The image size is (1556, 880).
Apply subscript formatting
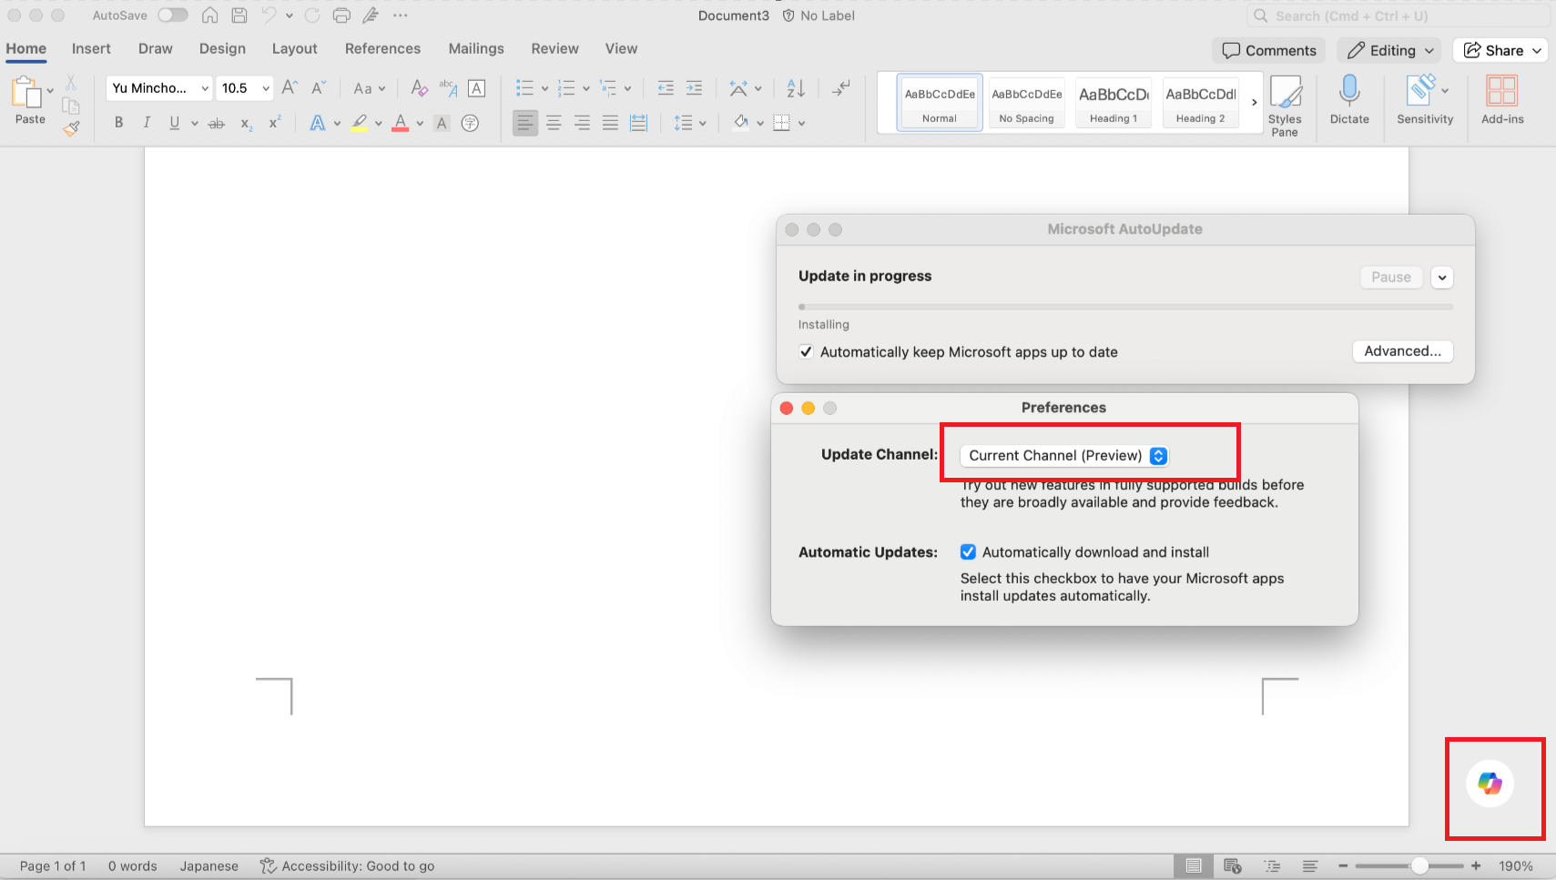[246, 123]
